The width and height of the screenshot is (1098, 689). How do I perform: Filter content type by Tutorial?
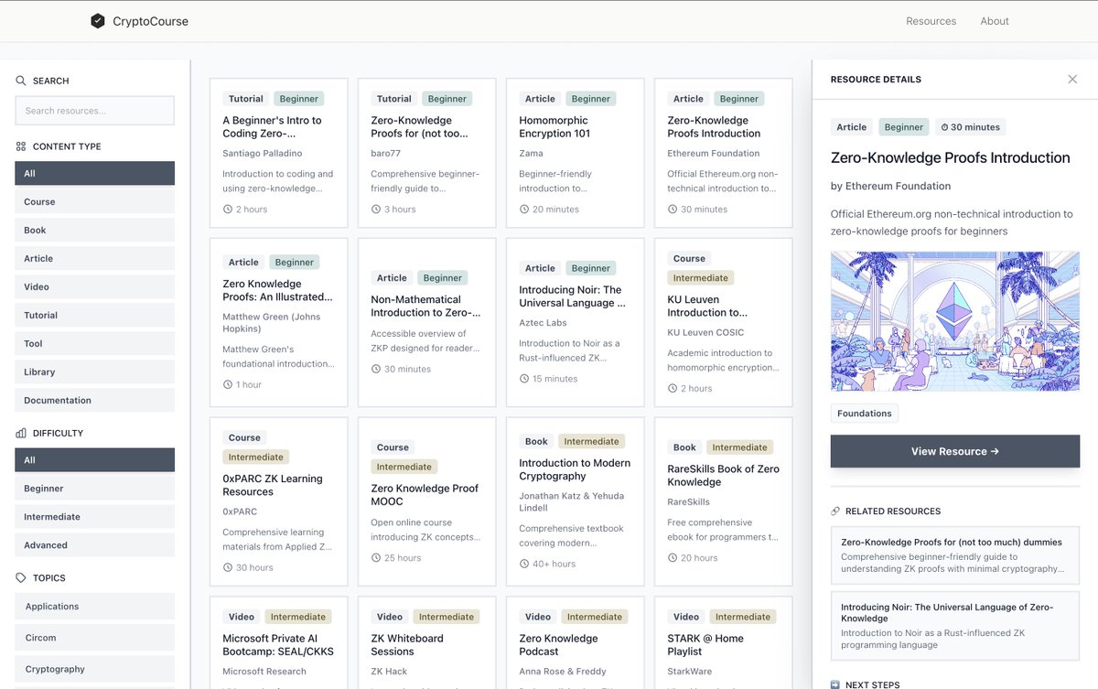(95, 316)
